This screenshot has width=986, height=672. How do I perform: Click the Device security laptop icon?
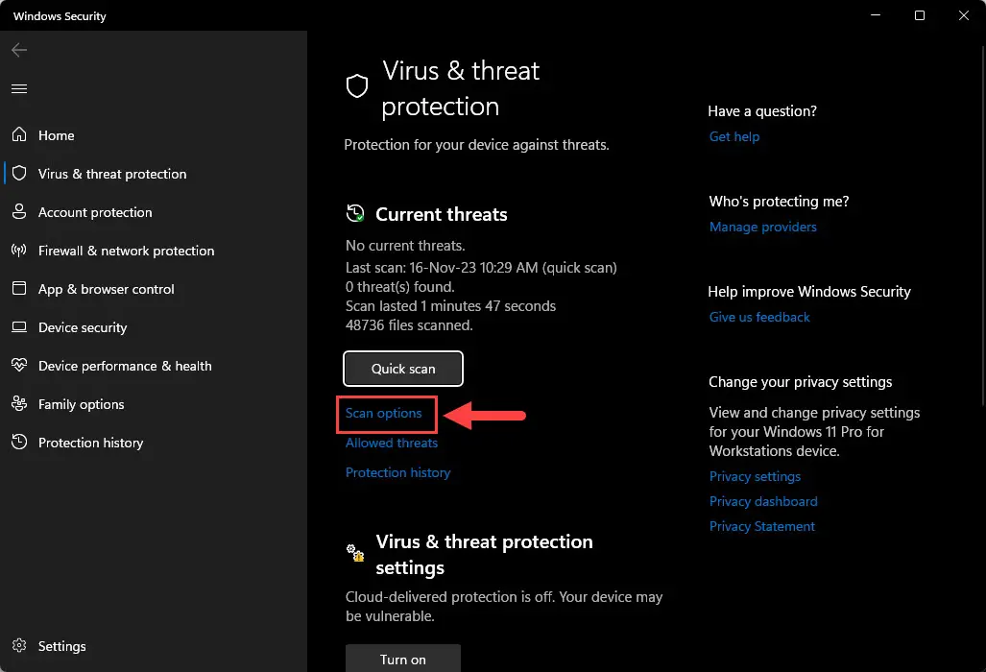pos(19,327)
